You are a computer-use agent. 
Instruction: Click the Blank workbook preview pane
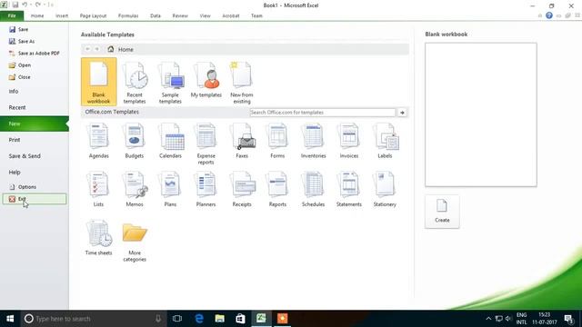coord(481,114)
